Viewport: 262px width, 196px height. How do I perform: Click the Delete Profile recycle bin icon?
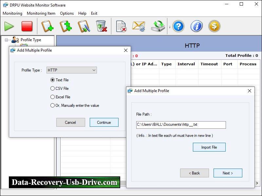coord(101,26)
